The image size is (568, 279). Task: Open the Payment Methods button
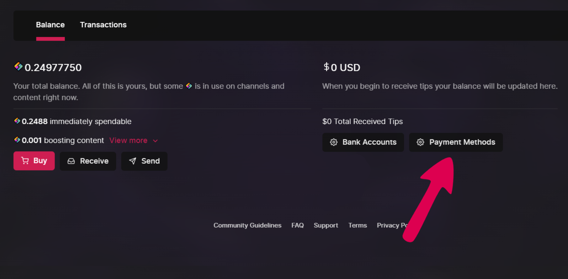[456, 142]
